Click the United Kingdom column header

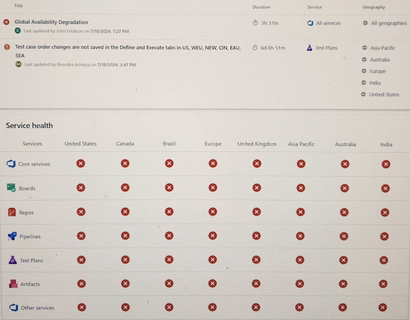pyautogui.click(x=257, y=144)
